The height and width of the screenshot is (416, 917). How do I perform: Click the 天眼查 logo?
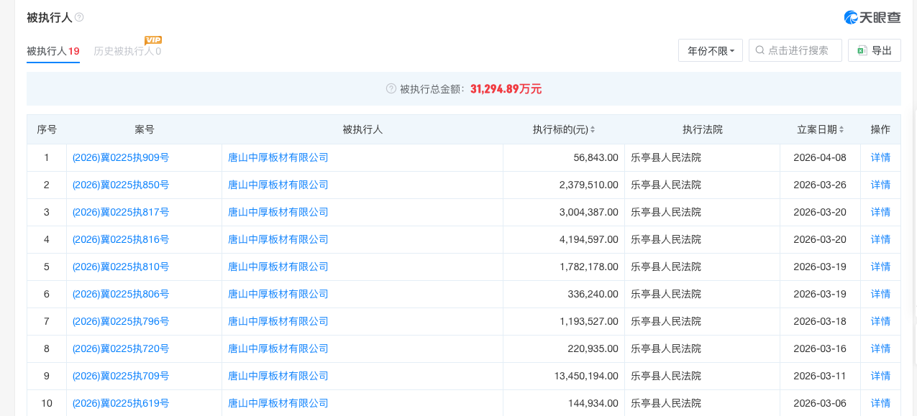click(872, 17)
